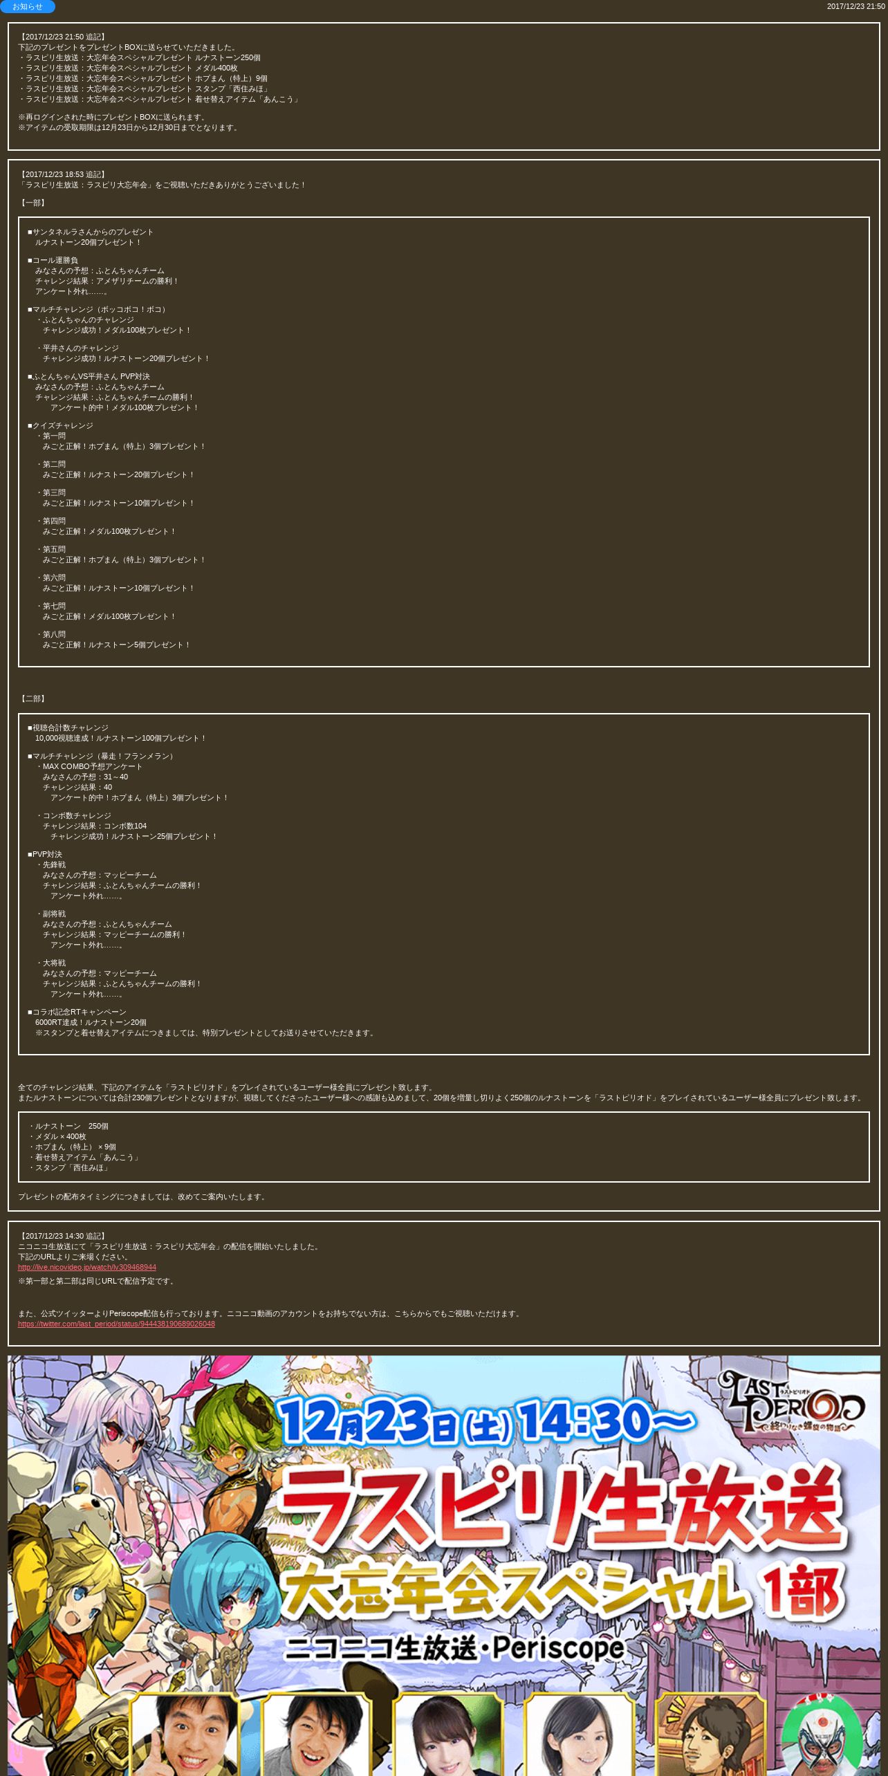Click the ■マルチチャレンジ（暴走！フランメラン） line
This screenshot has height=1776, width=888.
tap(102, 756)
